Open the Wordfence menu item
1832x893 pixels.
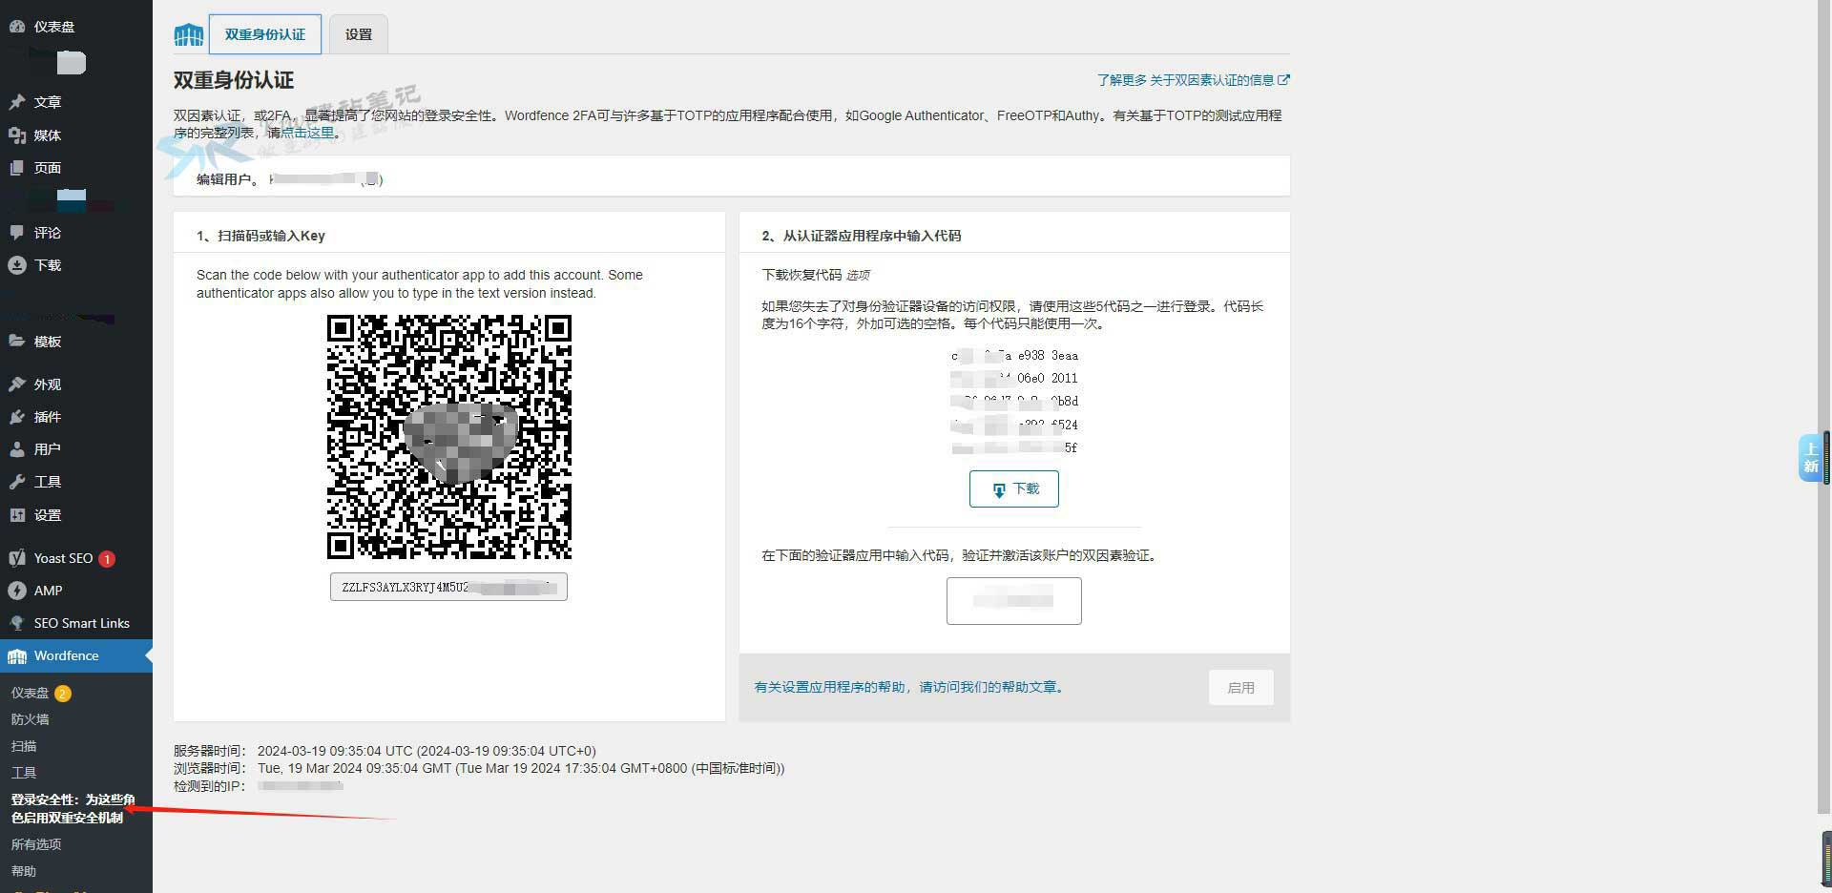click(76, 656)
